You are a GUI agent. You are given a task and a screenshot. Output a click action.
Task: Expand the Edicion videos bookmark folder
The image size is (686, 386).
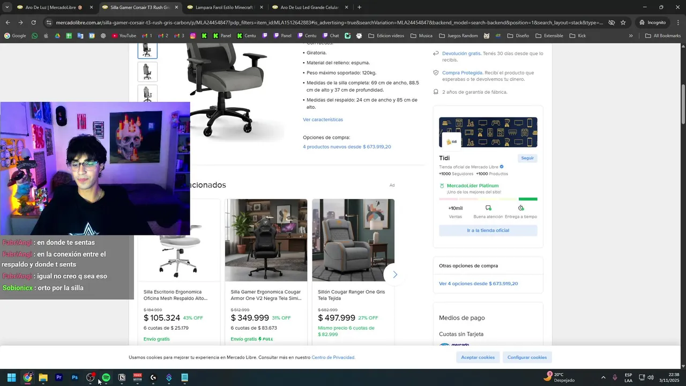click(x=385, y=36)
